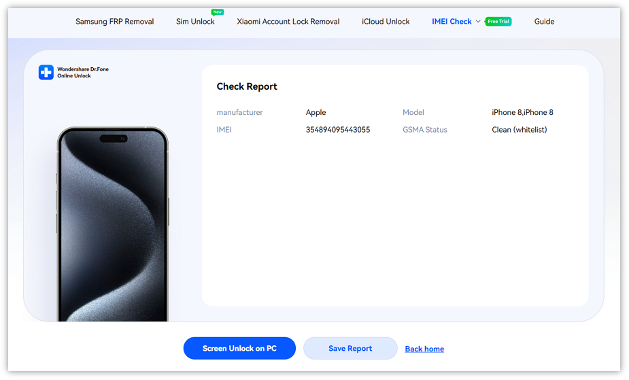Click the Screen Unlock on PC button
Screen dimensions: 629x380
(239, 348)
